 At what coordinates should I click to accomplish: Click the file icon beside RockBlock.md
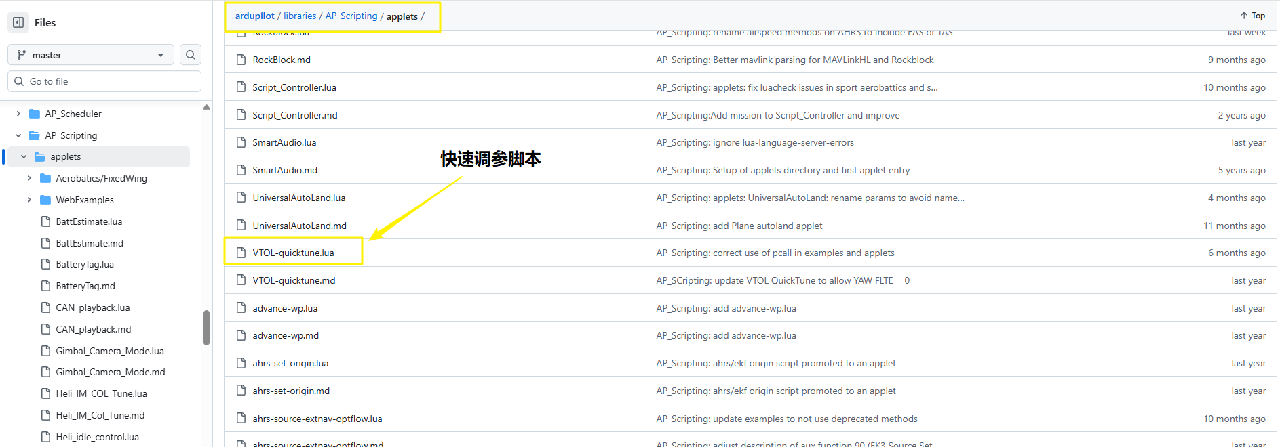pyautogui.click(x=241, y=60)
